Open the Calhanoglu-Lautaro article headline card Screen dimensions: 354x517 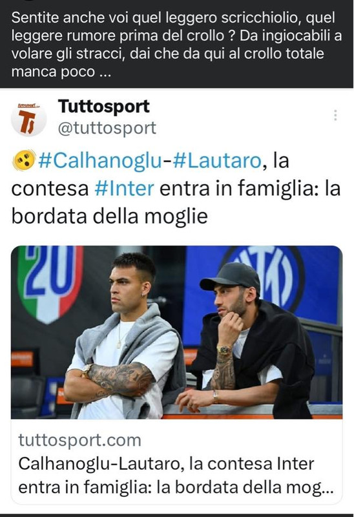(x=176, y=461)
